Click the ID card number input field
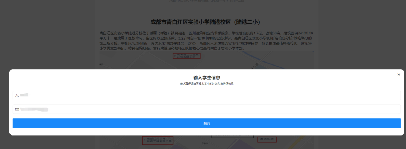The width and height of the screenshot is (406, 149). point(207,109)
